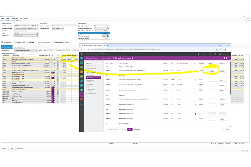251x167 pixels.
Task: Collapse the Algemeen section in sidebar
Action: 100,63
